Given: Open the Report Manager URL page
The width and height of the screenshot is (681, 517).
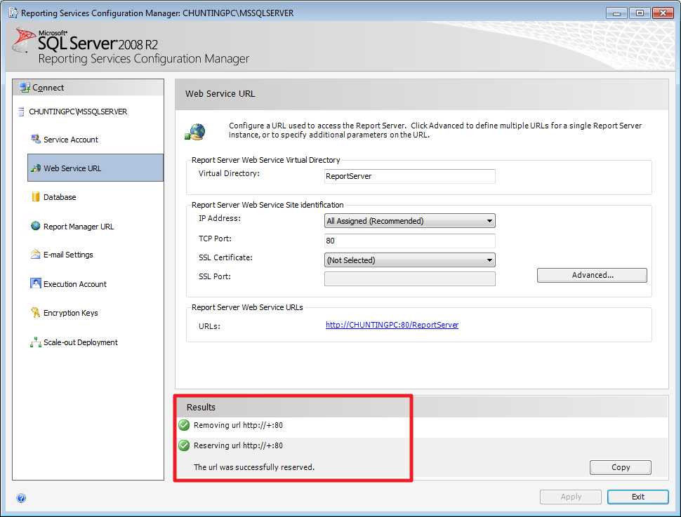Looking at the screenshot, I should (x=79, y=227).
